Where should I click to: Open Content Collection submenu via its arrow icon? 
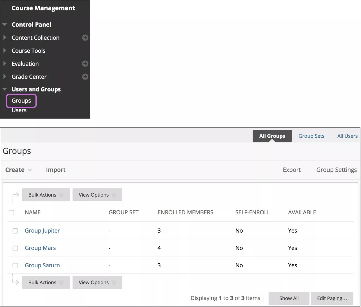[x=85, y=37]
